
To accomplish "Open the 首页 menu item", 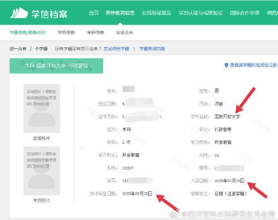I will (94, 13).
